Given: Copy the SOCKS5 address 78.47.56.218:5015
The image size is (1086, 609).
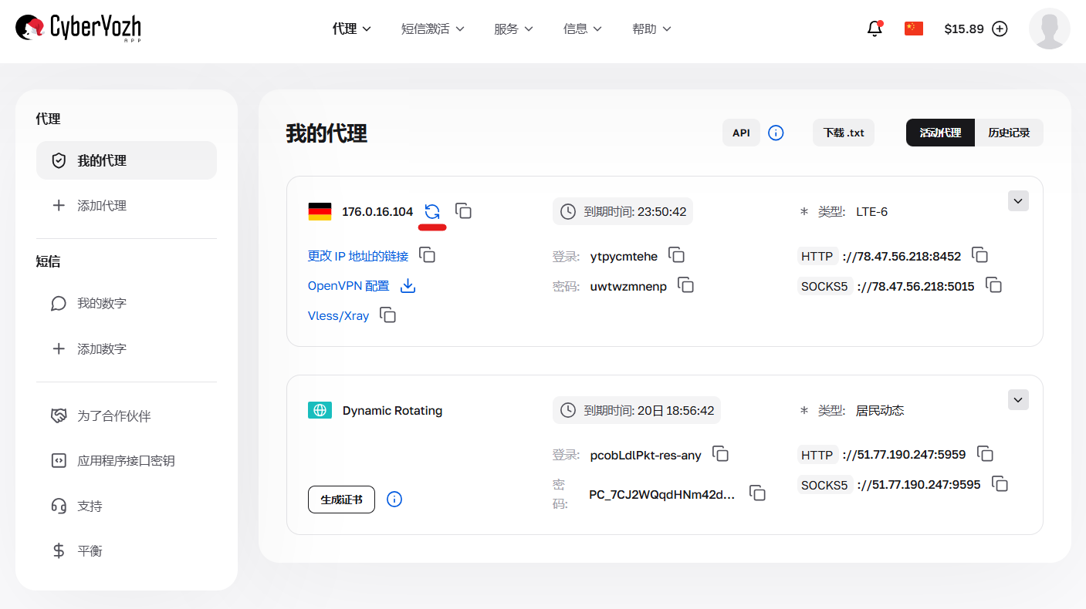Looking at the screenshot, I should pos(994,285).
